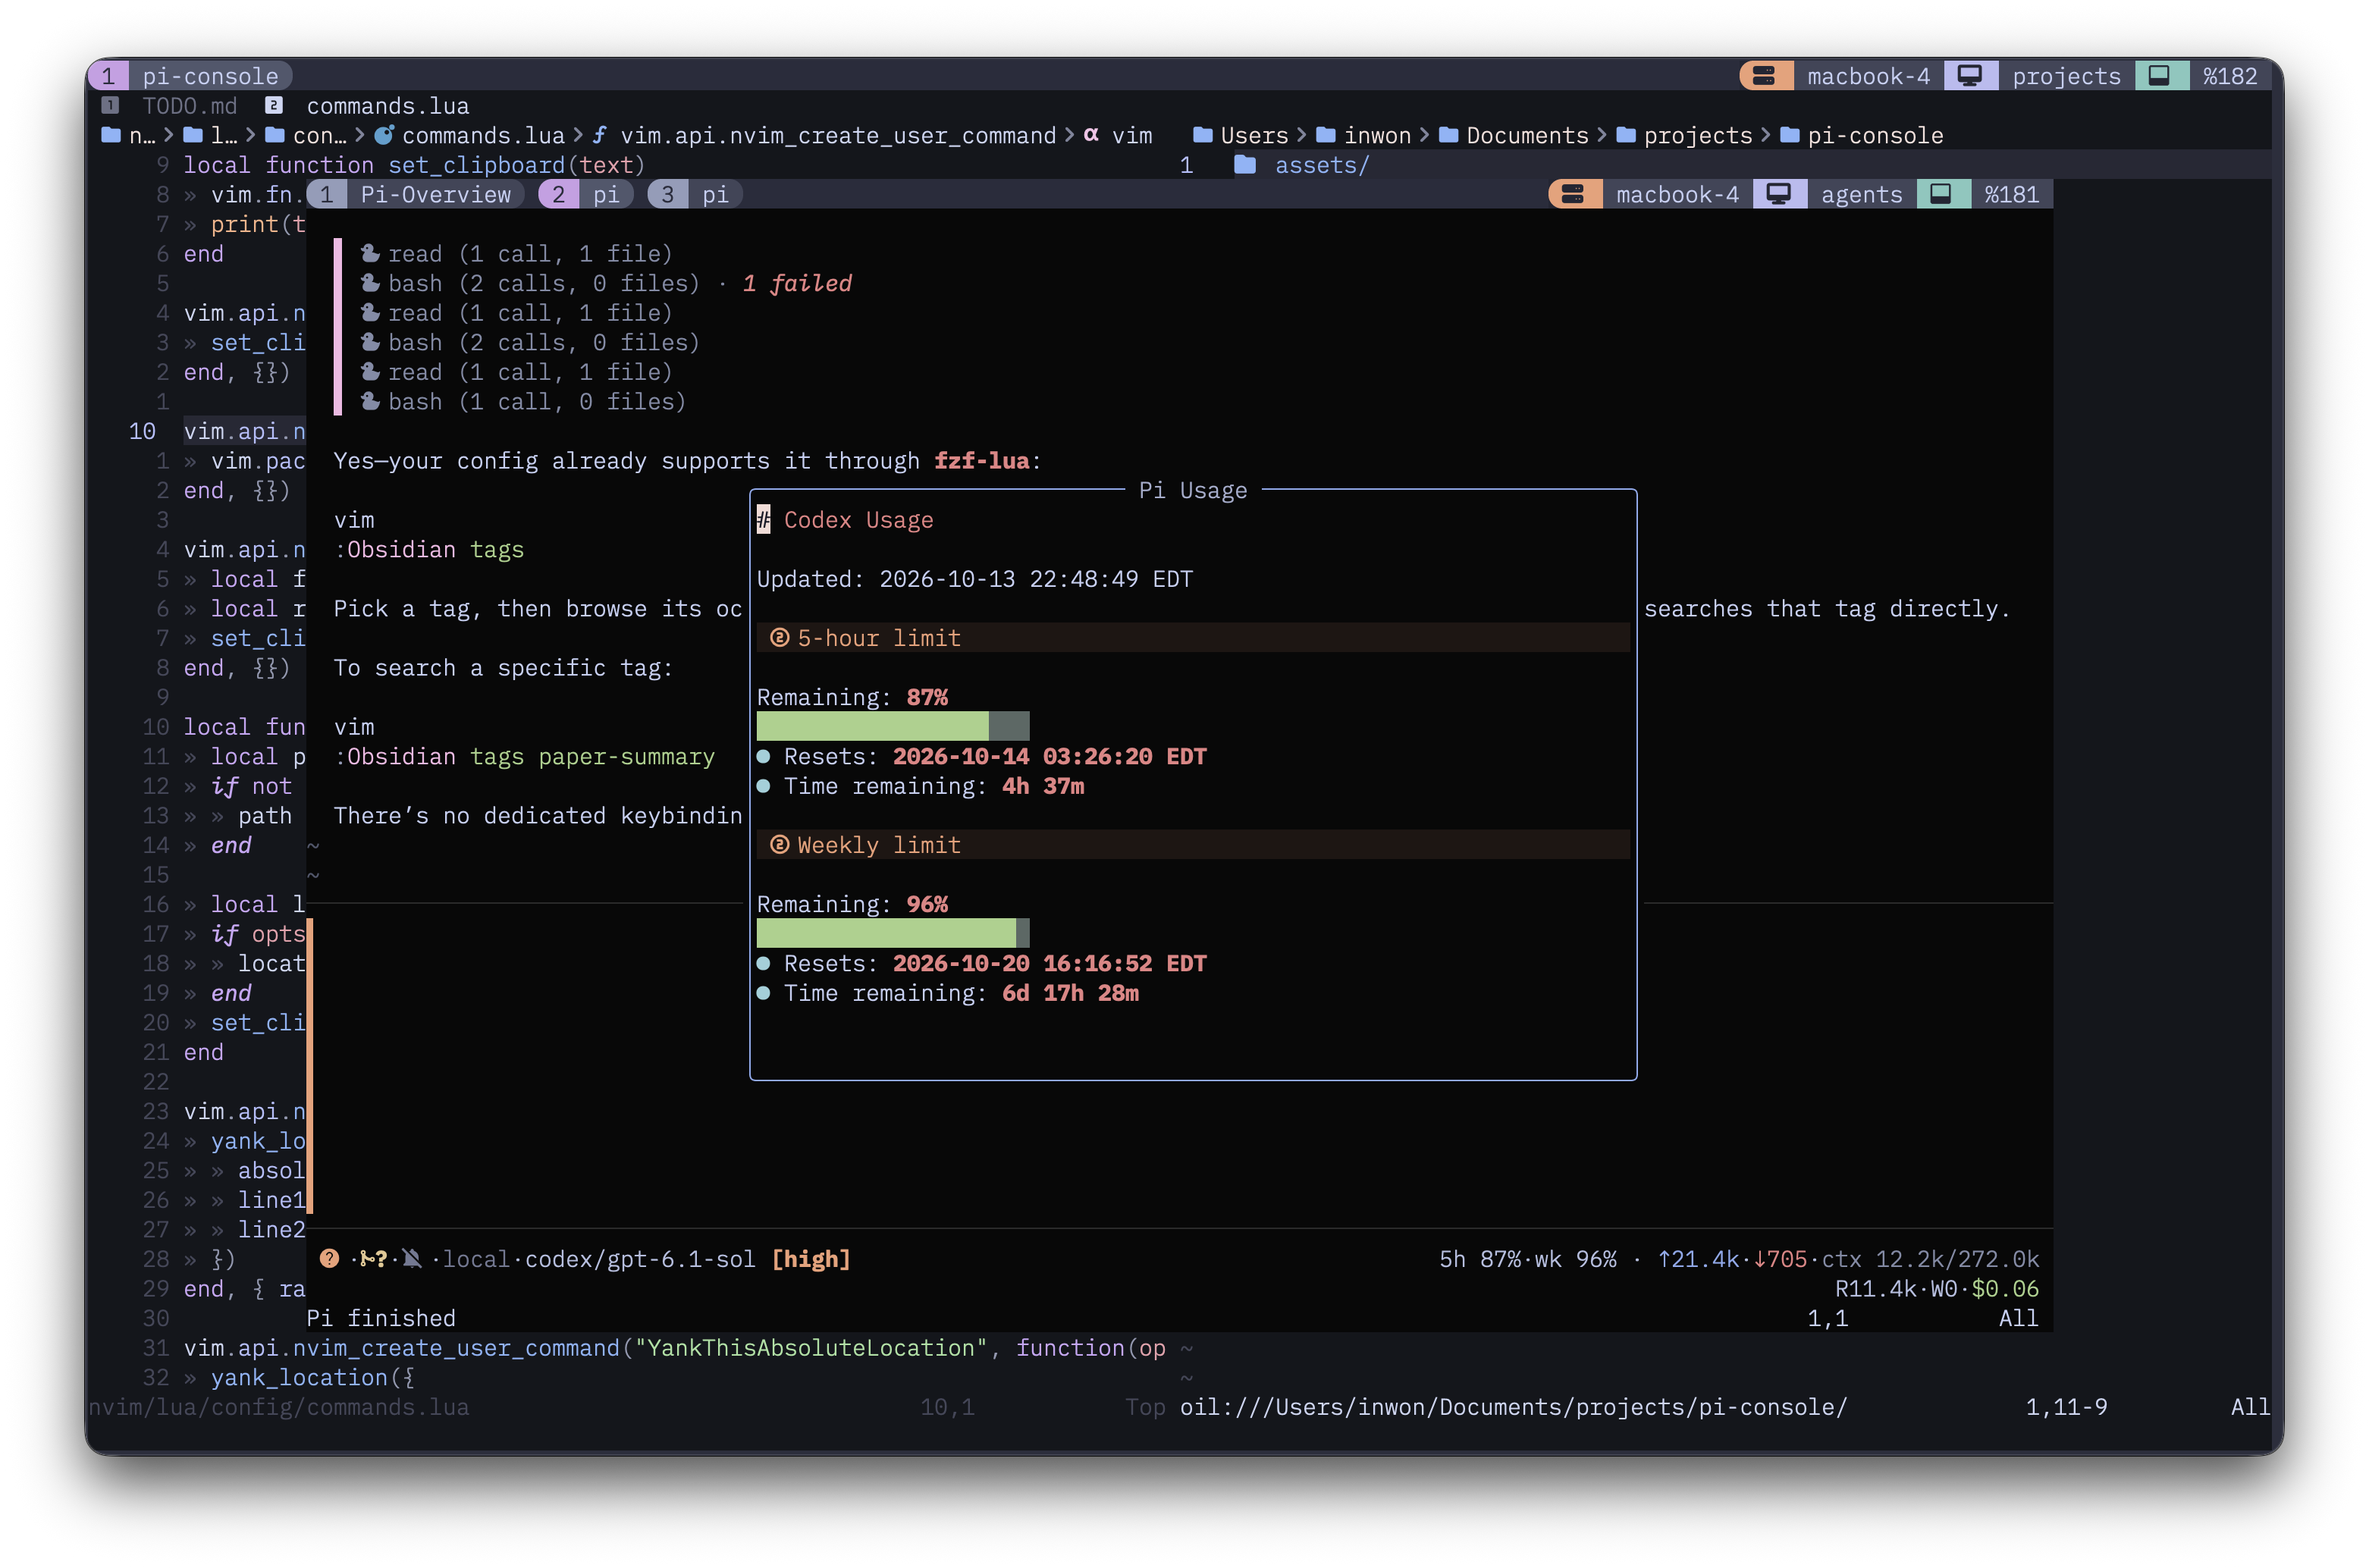Screen dimensions: 2369x1568
Task: Click the [high] reasoning level label
Action: pos(811,1259)
